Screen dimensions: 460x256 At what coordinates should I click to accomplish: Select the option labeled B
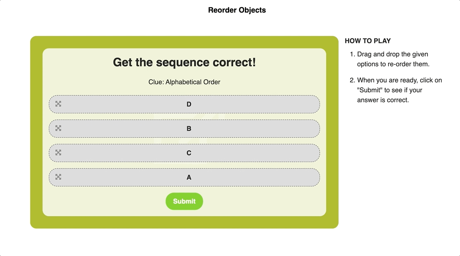pos(189,128)
